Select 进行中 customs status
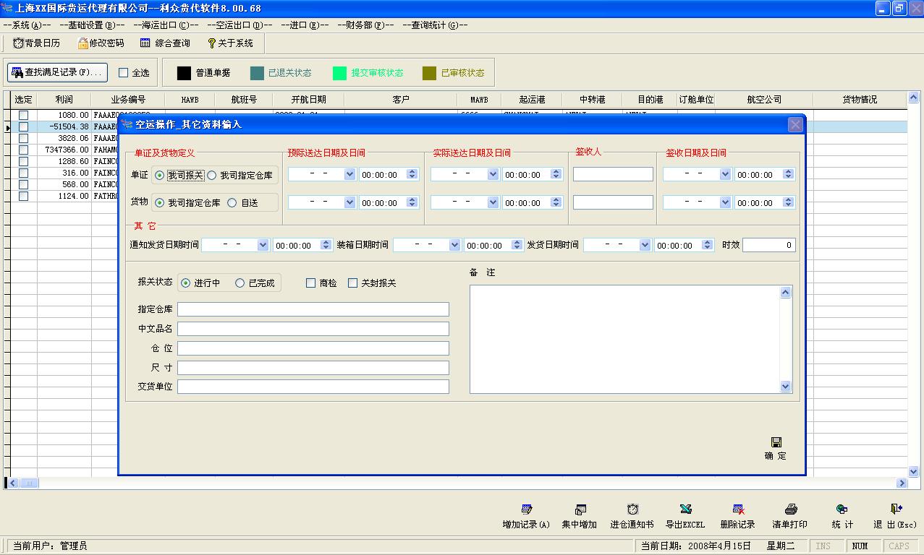Image resolution: width=924 pixels, height=555 pixels. [x=185, y=283]
